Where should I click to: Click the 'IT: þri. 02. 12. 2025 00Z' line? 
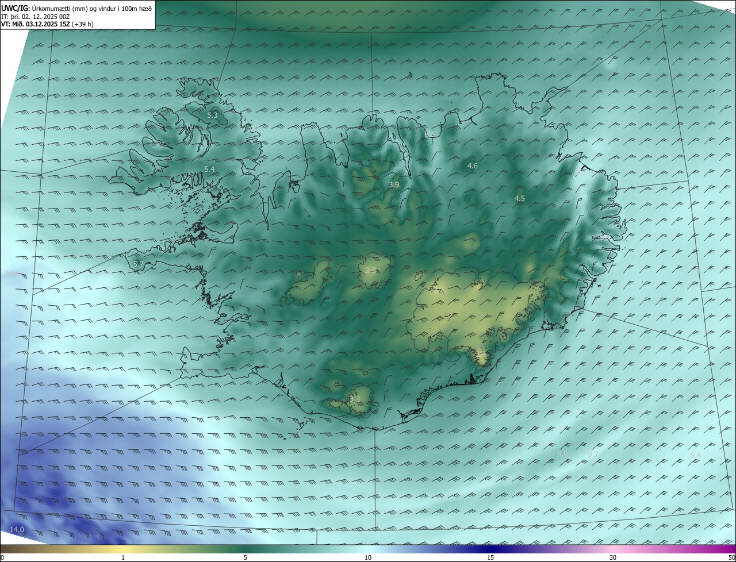[36, 17]
